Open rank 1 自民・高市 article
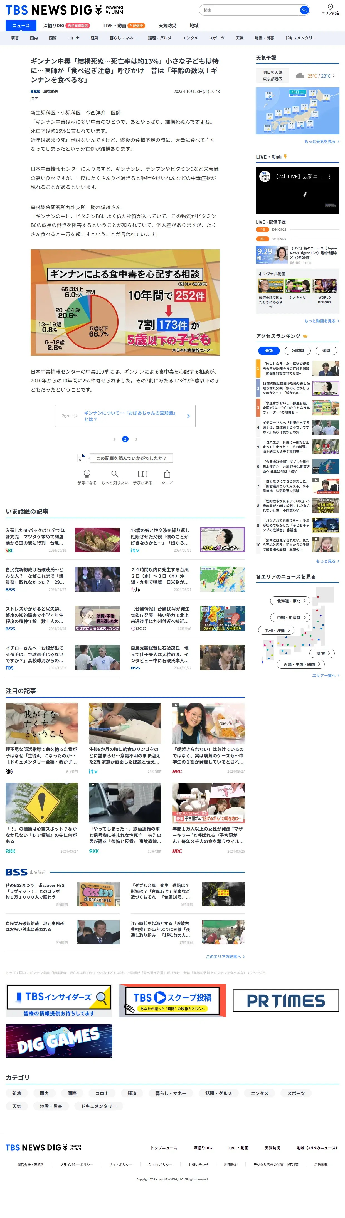 pos(298,368)
